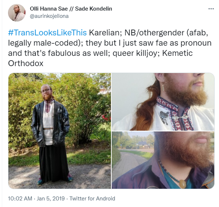Open the photo with beaded amber necklace
The width and height of the screenshot is (219, 207).
coord(163,160)
